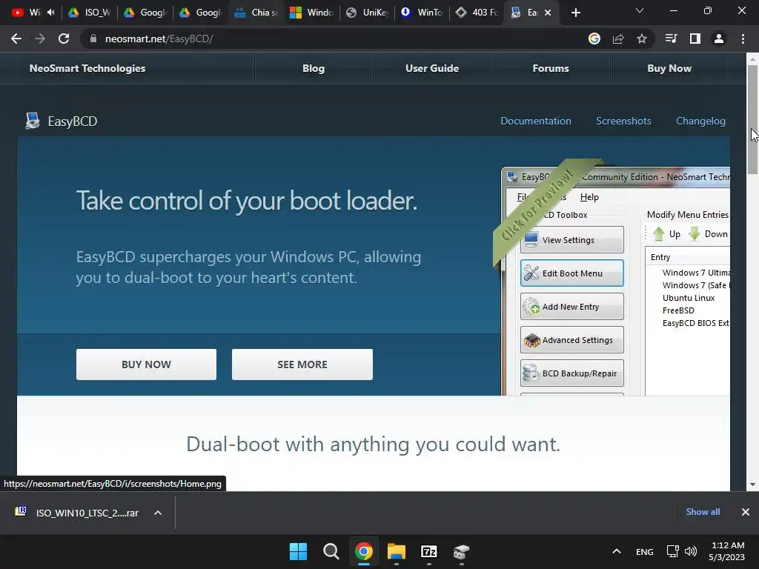Switch to the WinToHDD tab

tap(422, 13)
